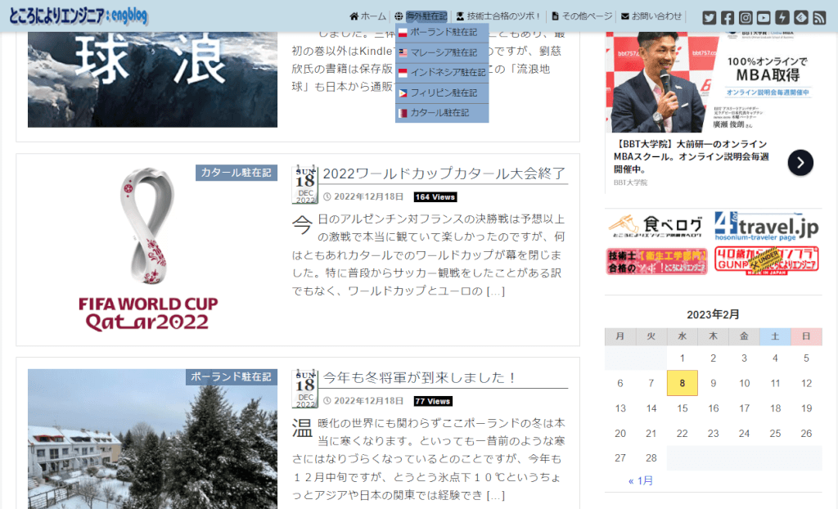The width and height of the screenshot is (838, 509).
Task: Select マレーシア駐在記 from dropdown
Action: pyautogui.click(x=442, y=53)
